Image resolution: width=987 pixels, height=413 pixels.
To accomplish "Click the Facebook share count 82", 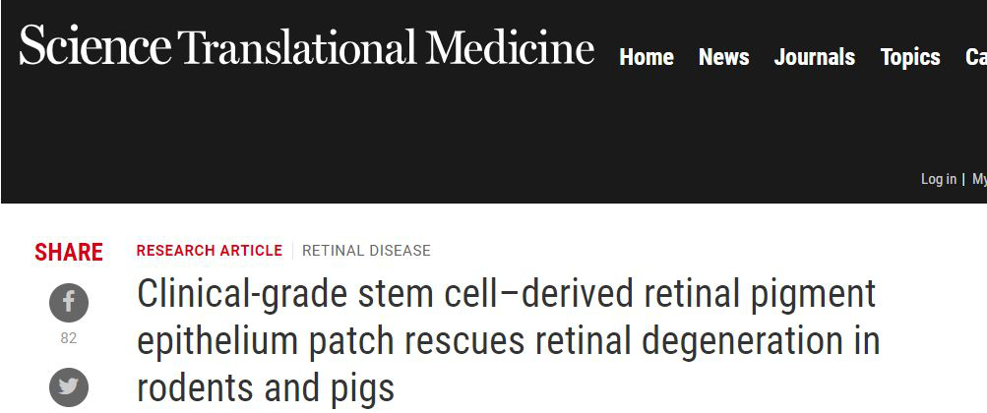I will [69, 338].
